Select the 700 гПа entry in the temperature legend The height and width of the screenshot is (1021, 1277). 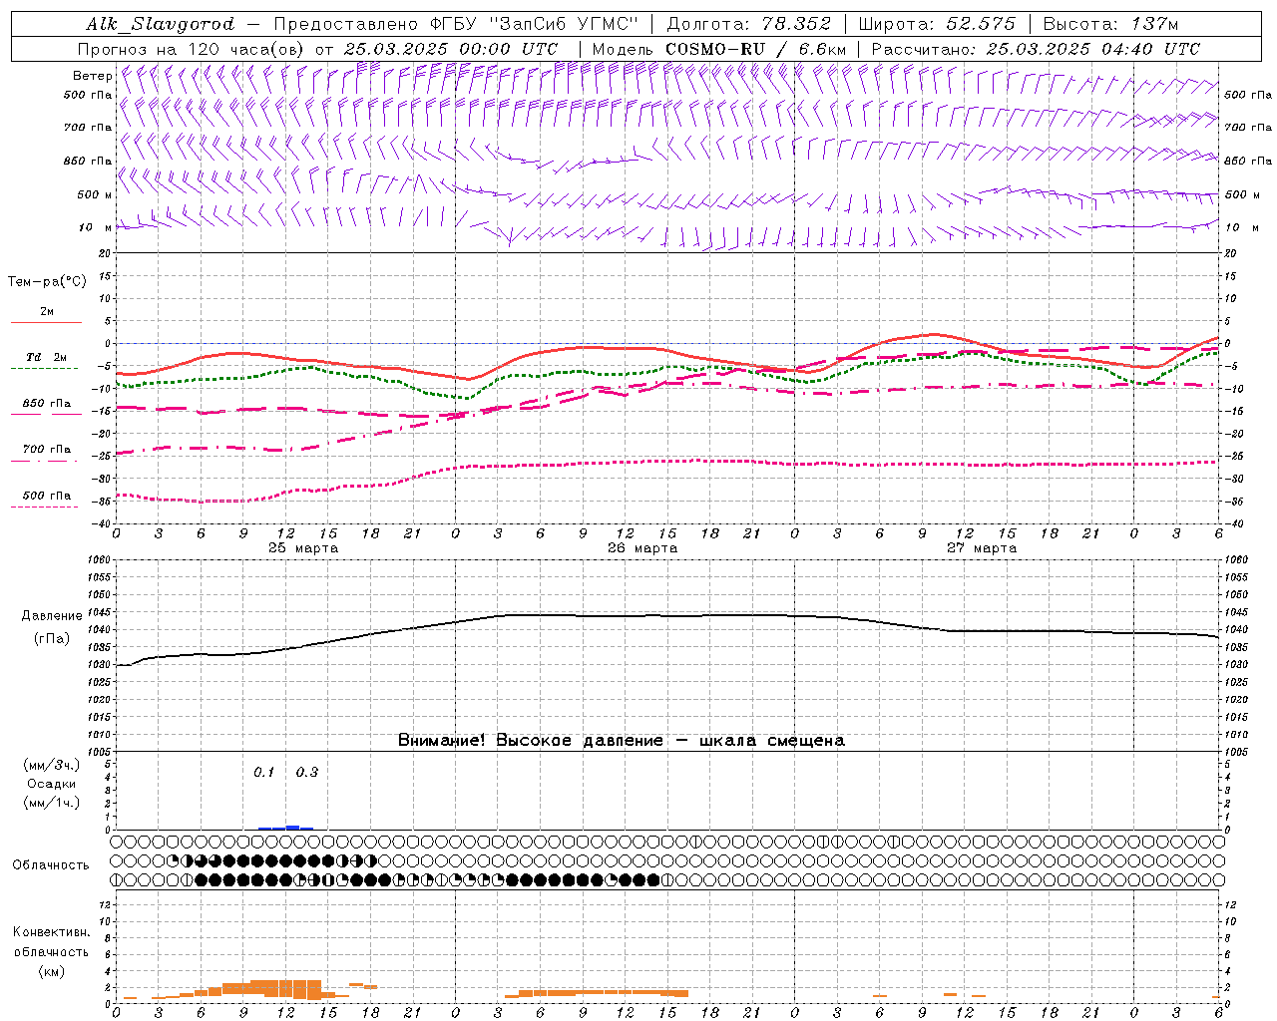click(46, 454)
